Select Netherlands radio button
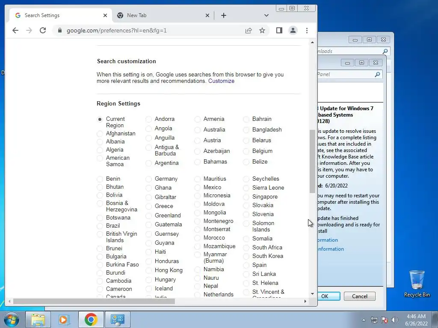 click(x=197, y=295)
